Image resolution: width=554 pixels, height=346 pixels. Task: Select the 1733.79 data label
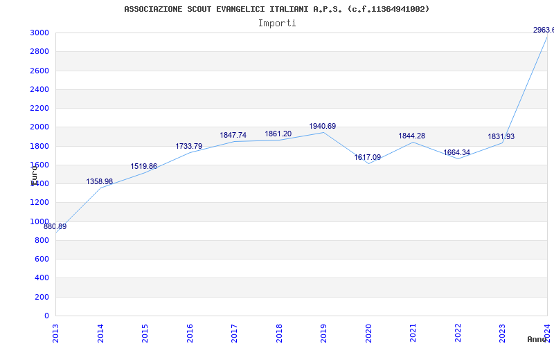[x=189, y=146]
